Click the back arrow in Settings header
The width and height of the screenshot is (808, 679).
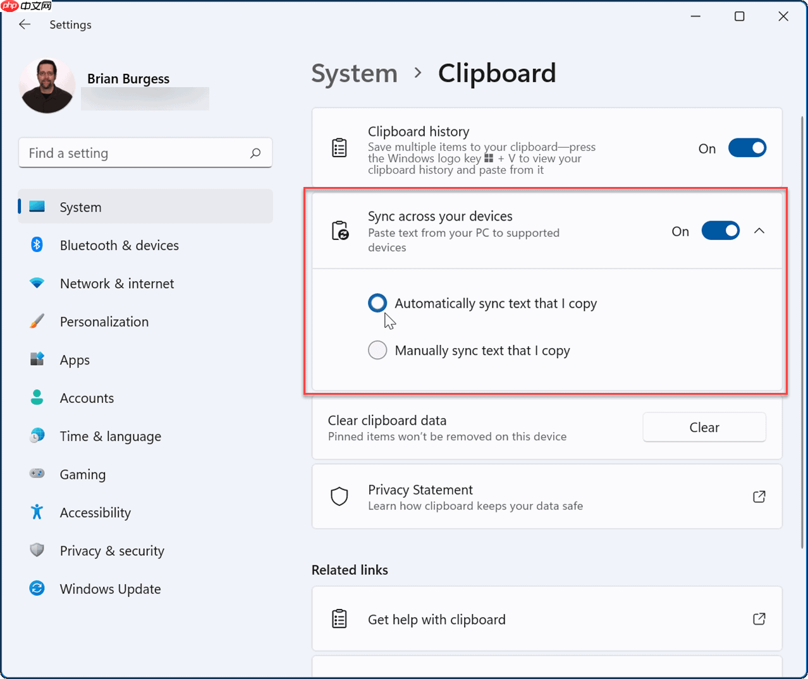coord(25,25)
